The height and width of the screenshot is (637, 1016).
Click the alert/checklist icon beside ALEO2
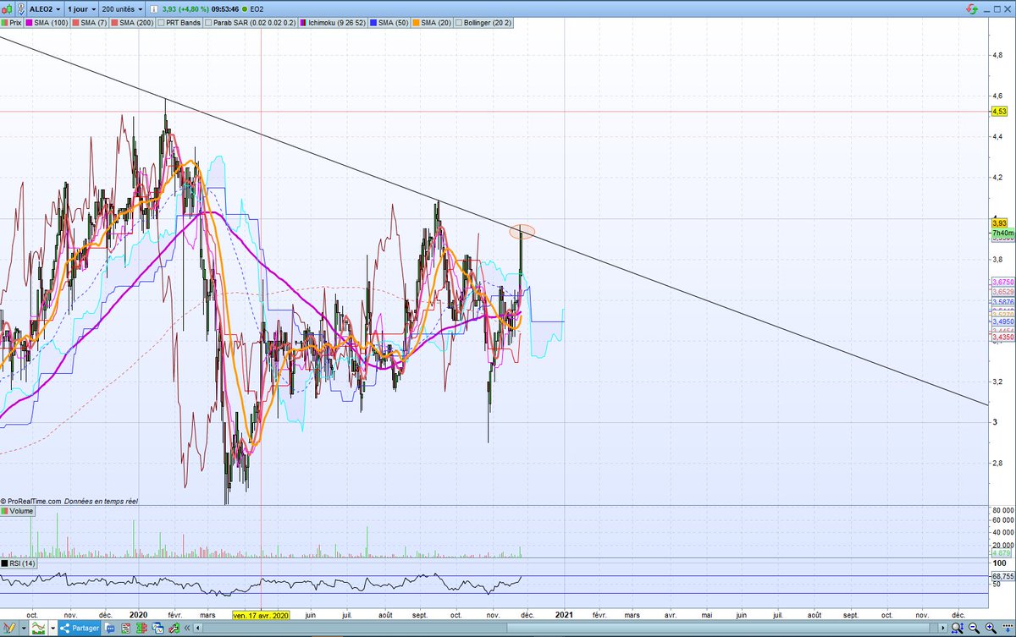coord(20,9)
